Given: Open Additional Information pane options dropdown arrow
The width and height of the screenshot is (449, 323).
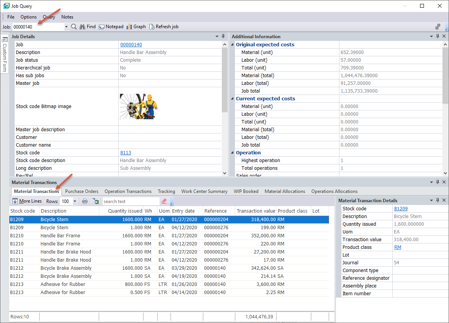Looking at the screenshot, I should (431, 36).
